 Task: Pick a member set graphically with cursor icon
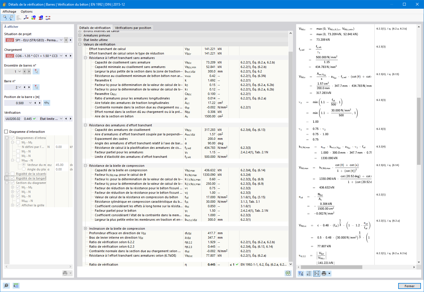(x=36, y=72)
